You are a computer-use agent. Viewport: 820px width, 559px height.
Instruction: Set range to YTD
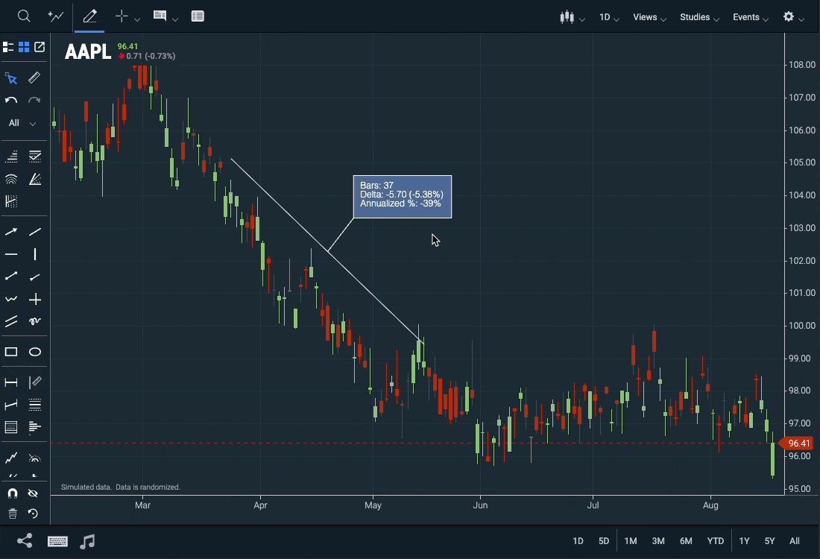(716, 541)
